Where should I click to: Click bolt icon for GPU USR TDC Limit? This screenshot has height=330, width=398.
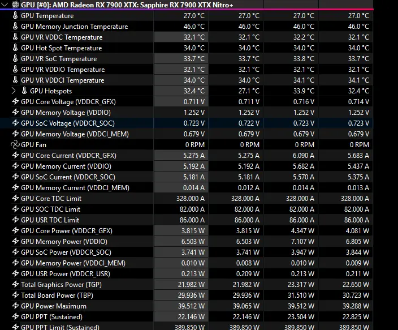pyautogui.click(x=15, y=220)
